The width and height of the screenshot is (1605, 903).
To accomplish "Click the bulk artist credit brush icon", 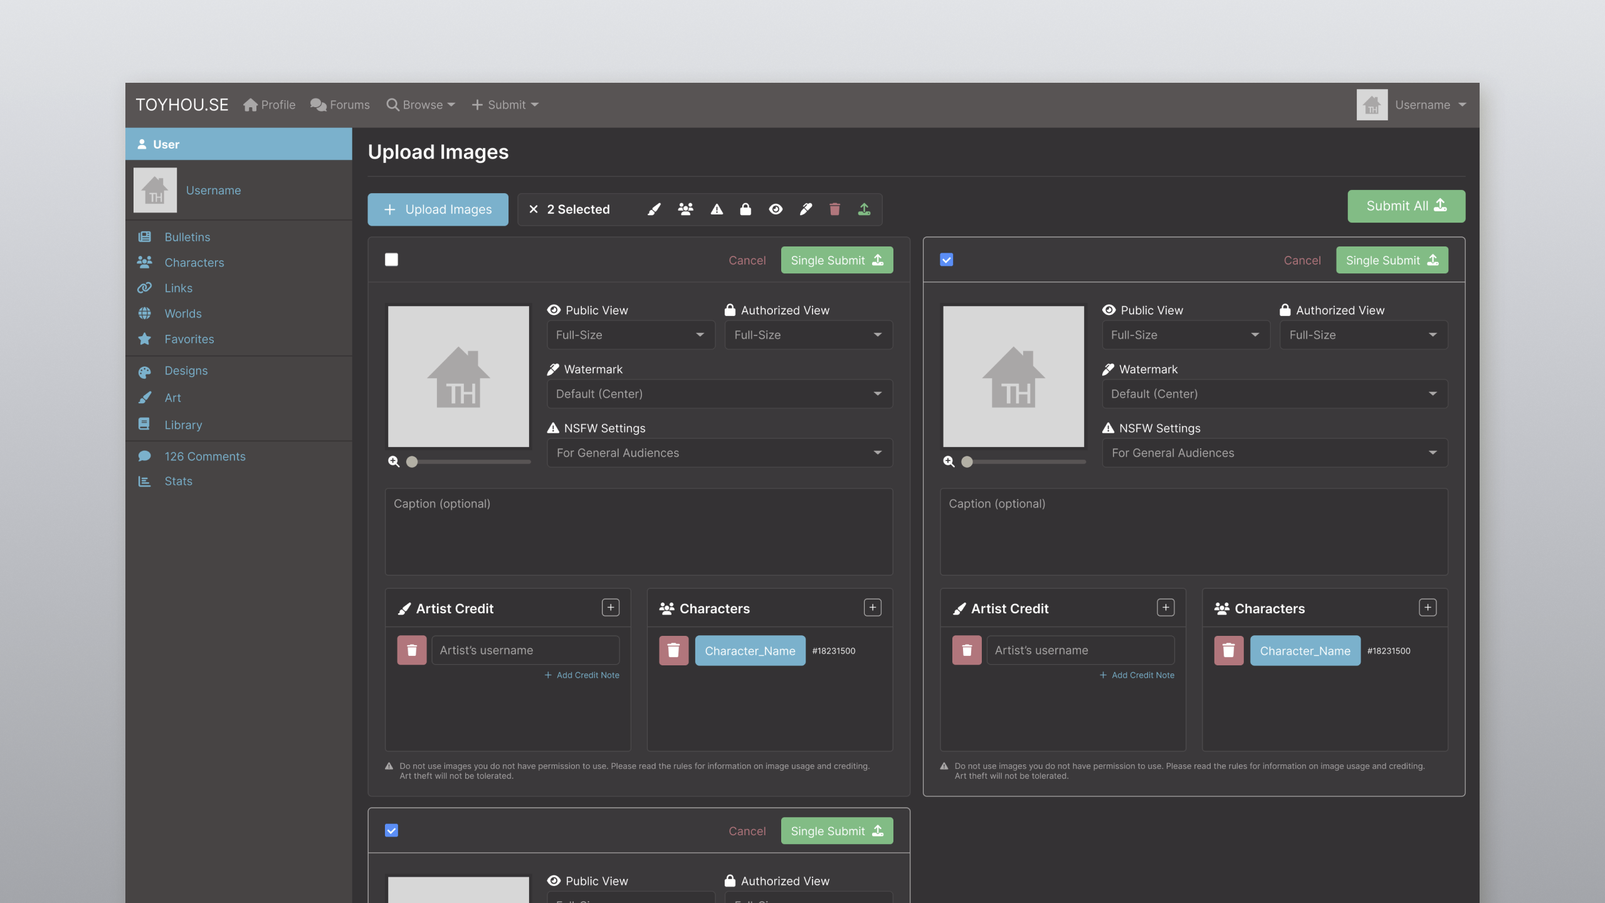I will pyautogui.click(x=654, y=209).
